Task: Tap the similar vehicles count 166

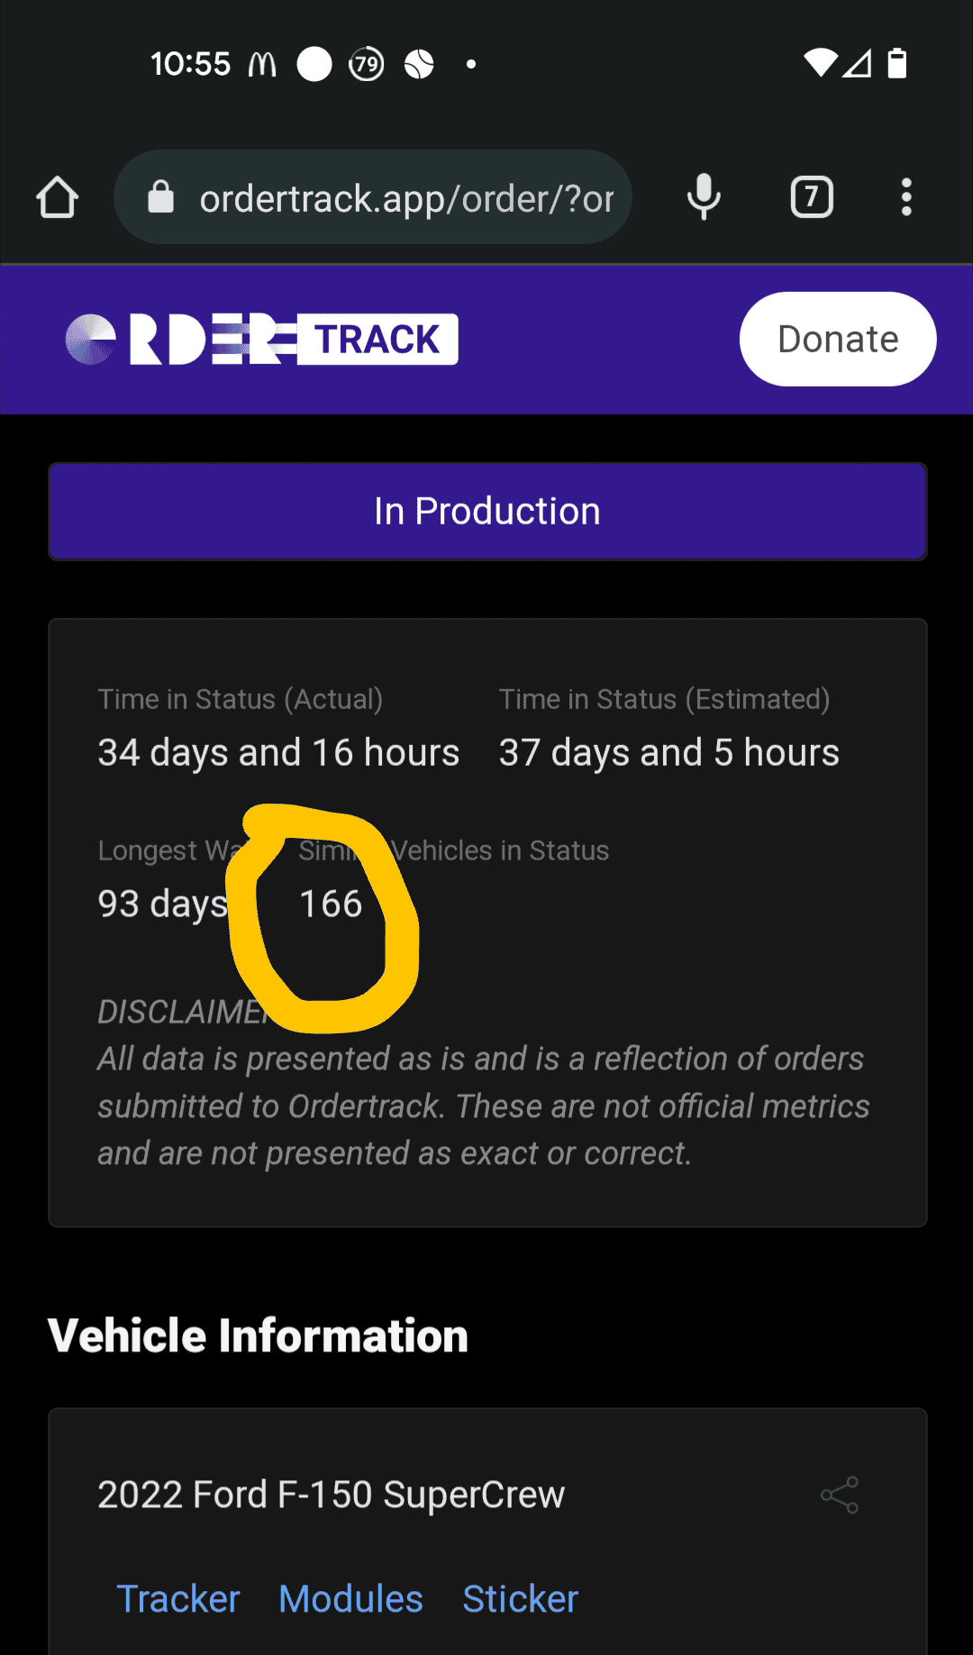Action: pos(331,904)
